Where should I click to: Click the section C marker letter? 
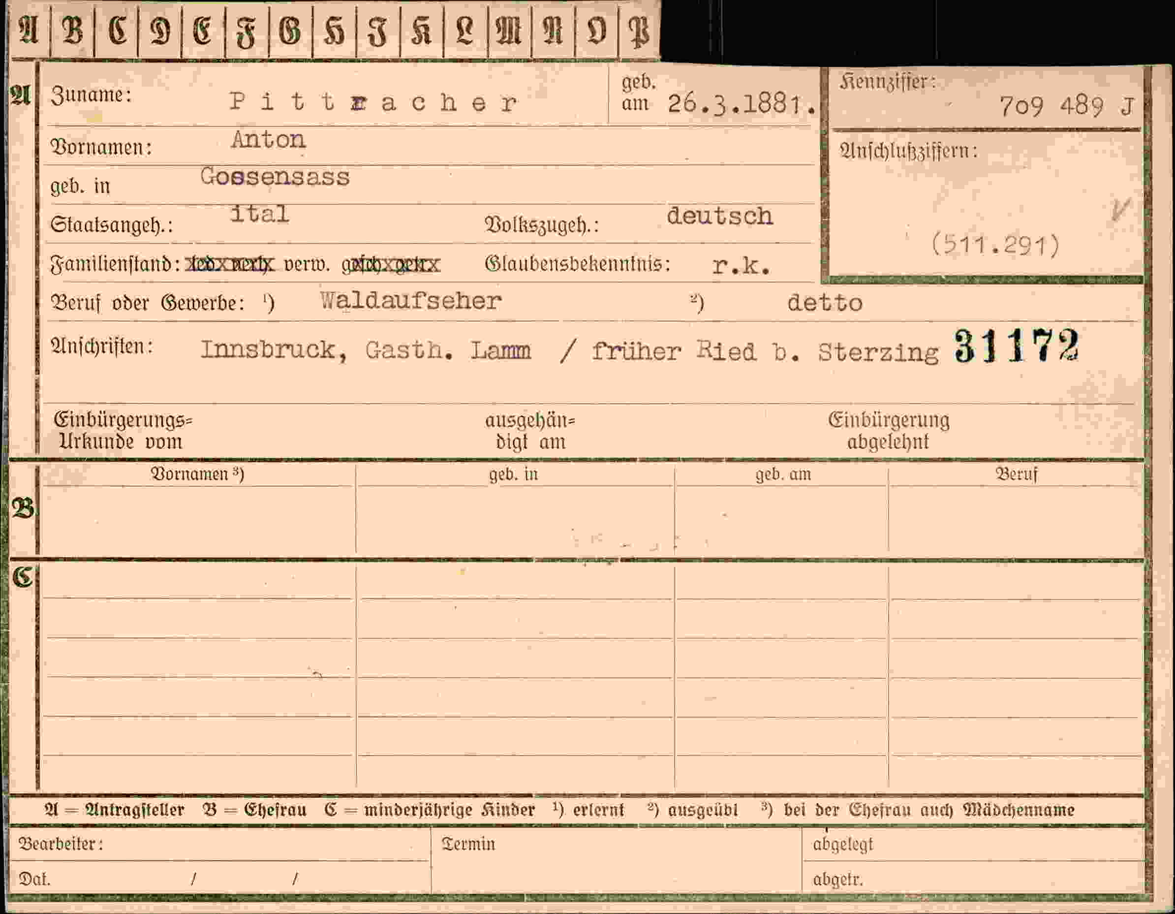tap(23, 577)
